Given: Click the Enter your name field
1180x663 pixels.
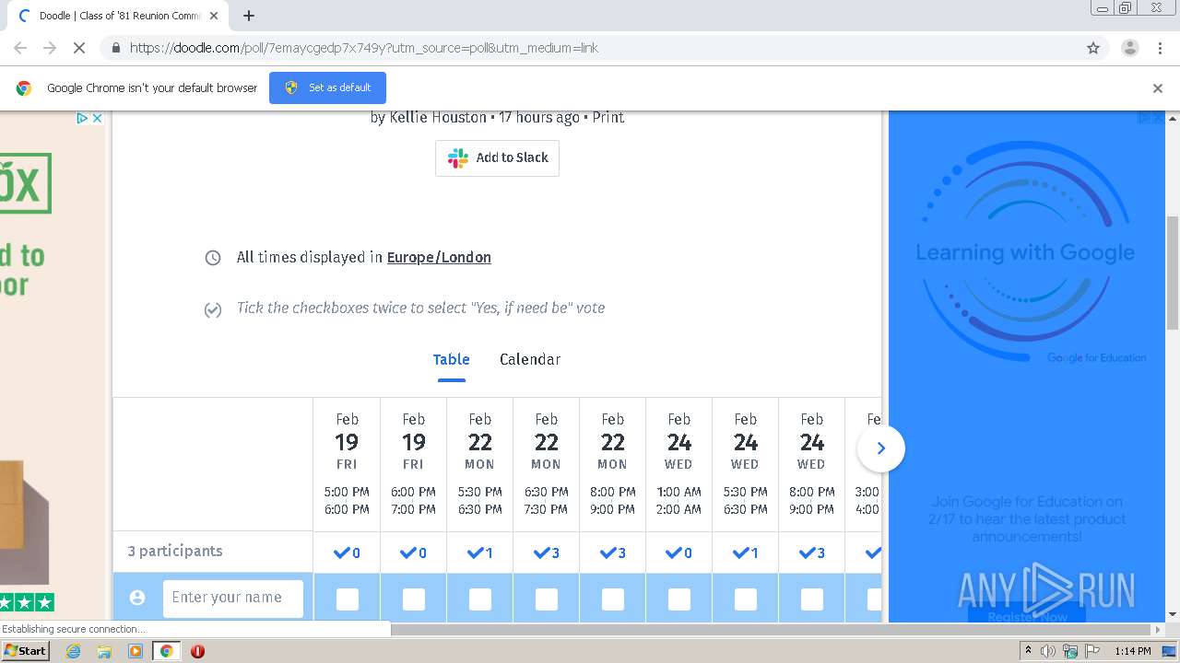Looking at the screenshot, I should click(233, 598).
